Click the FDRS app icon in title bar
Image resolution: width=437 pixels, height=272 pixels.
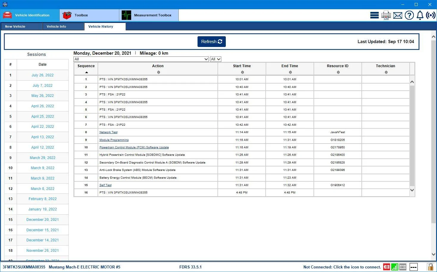coord(5,4)
